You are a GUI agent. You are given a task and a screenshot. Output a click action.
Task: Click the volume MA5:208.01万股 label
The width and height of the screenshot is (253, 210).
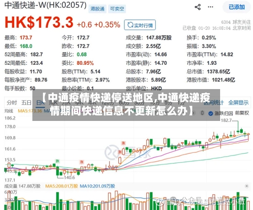tap(62, 186)
